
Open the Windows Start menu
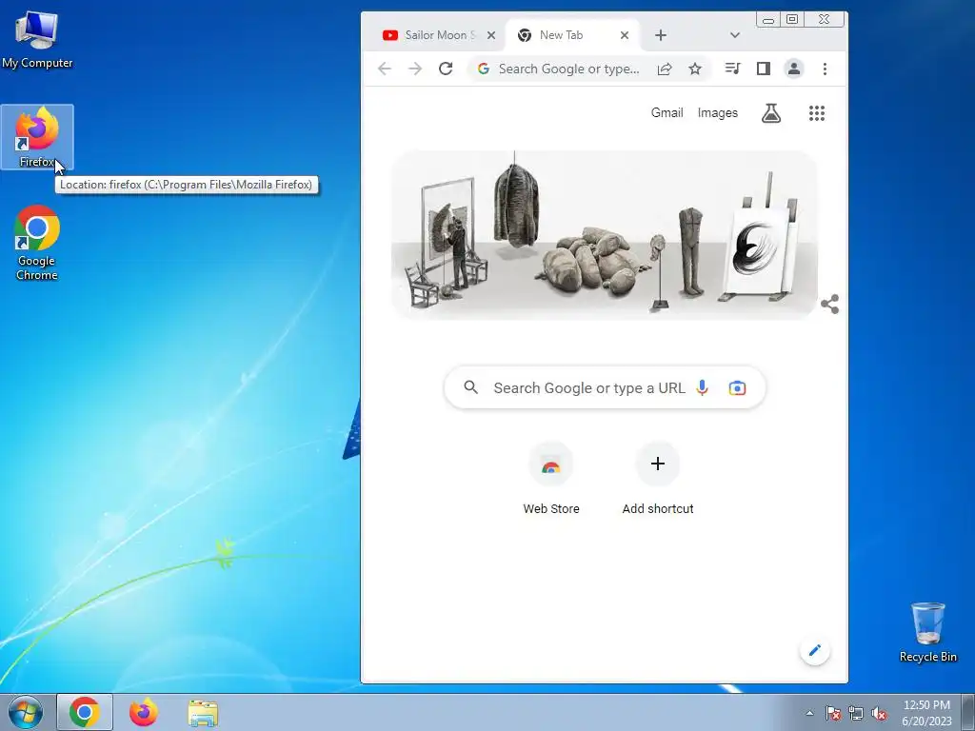click(x=26, y=712)
